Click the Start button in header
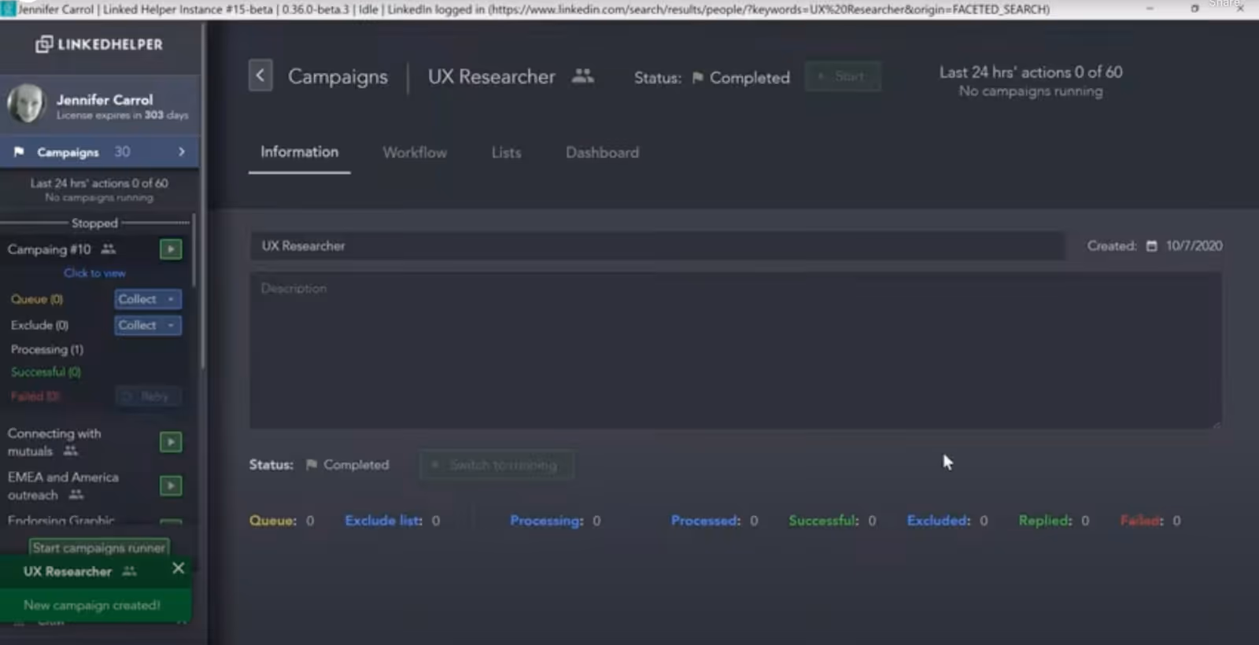The image size is (1259, 645). coord(843,76)
